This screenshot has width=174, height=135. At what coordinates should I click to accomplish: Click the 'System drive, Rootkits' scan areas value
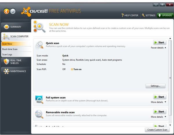point(92,60)
